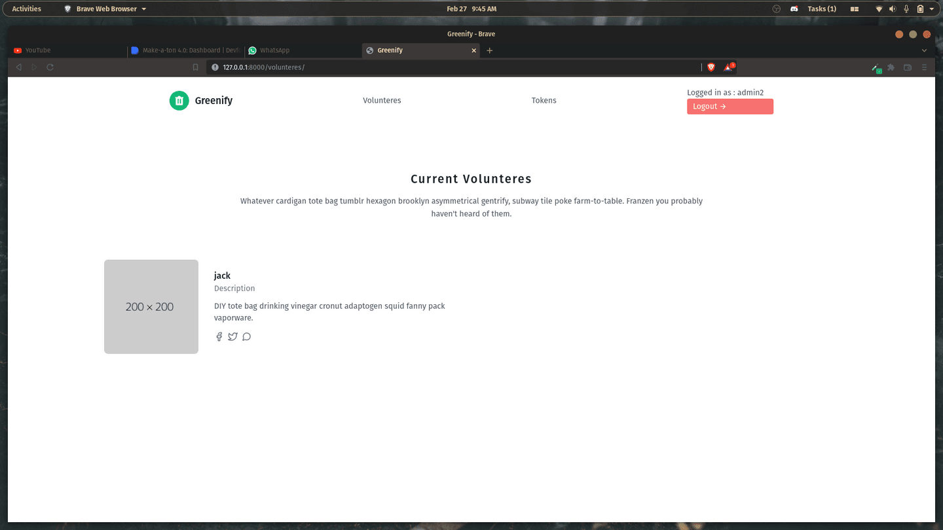Click the volunteer name jack

tap(222, 276)
